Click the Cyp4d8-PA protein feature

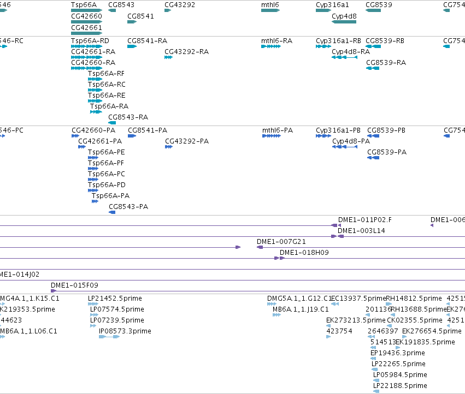[345, 147]
